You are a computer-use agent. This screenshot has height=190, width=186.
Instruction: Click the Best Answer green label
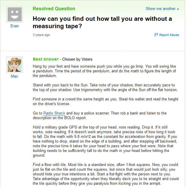tap(46, 59)
